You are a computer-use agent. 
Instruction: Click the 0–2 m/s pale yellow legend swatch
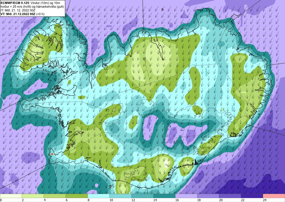tap(11, 196)
